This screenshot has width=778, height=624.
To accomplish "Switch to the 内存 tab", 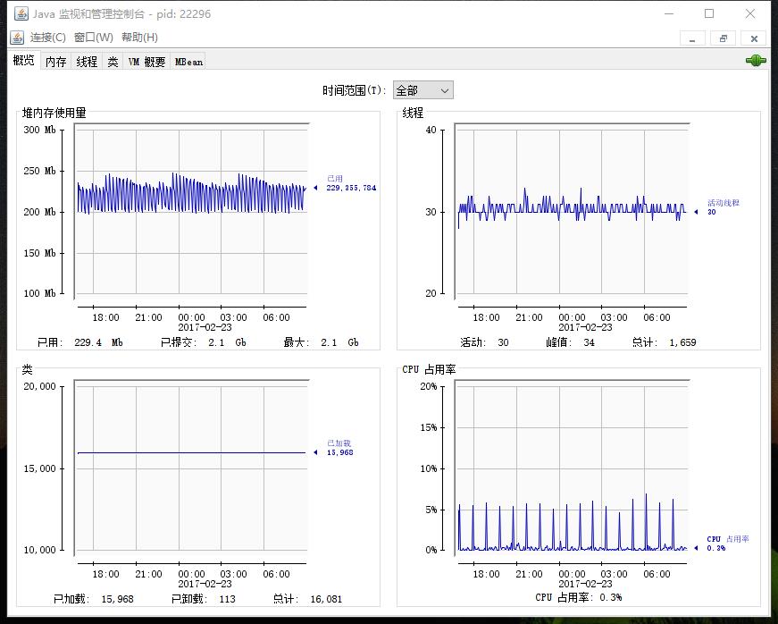I will point(55,62).
